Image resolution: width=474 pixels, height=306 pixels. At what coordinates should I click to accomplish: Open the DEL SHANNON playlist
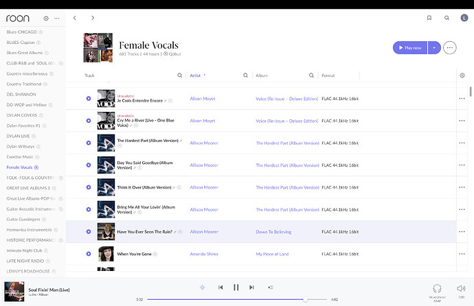(x=21, y=95)
